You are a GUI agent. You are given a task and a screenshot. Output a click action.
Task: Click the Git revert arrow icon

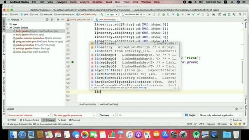tap(208, 14)
